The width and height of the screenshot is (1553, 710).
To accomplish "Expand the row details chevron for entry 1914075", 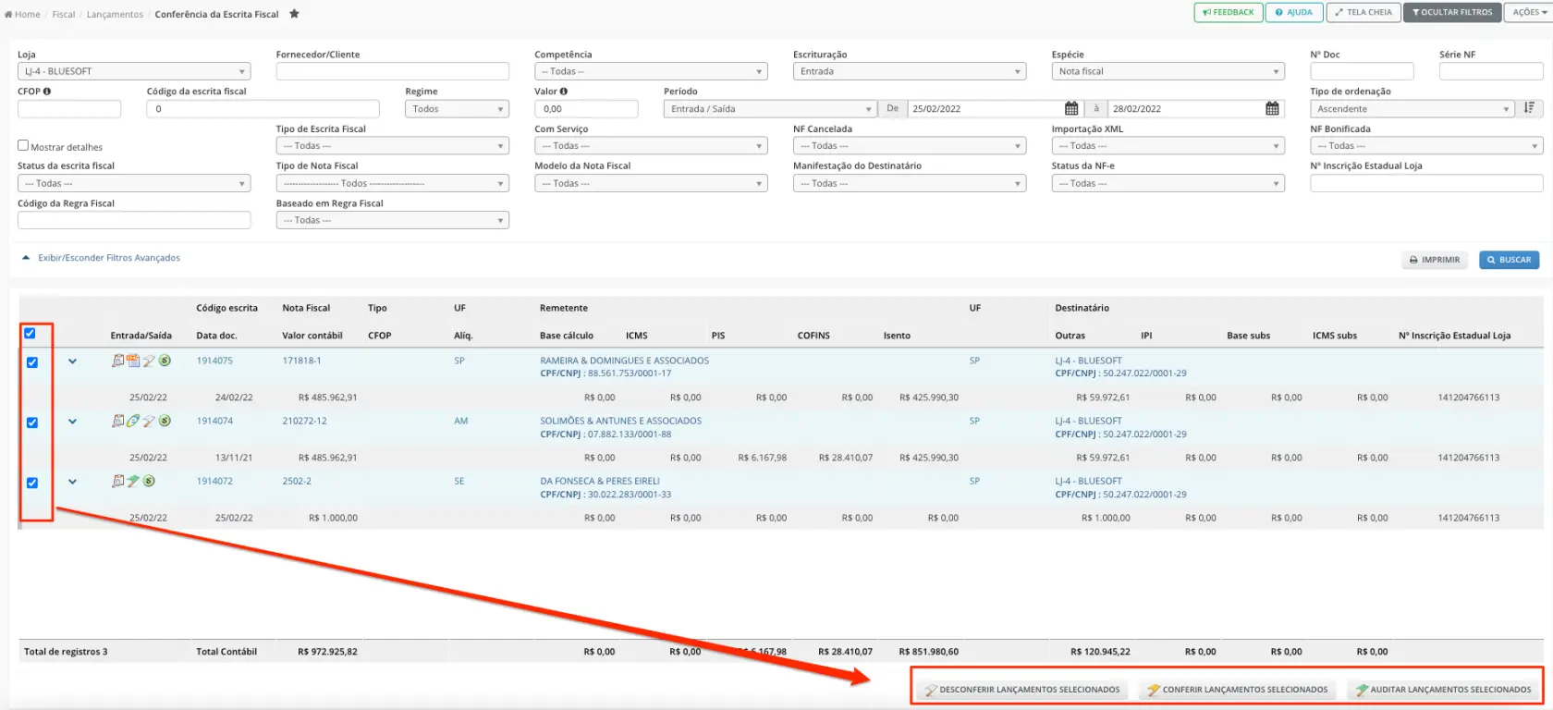I will click(x=72, y=361).
